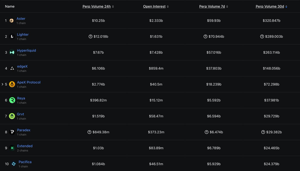Click the ApeX Protocol logo icon

pos(12,84)
